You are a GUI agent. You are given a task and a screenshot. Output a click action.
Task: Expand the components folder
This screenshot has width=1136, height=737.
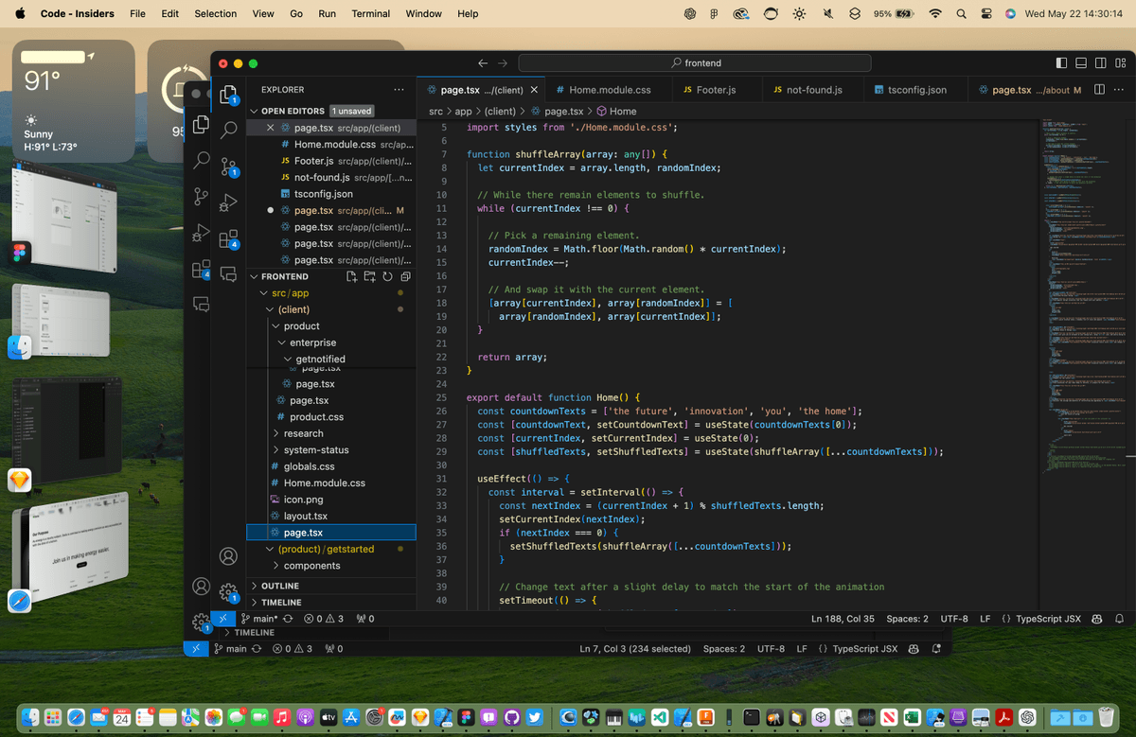pos(275,566)
